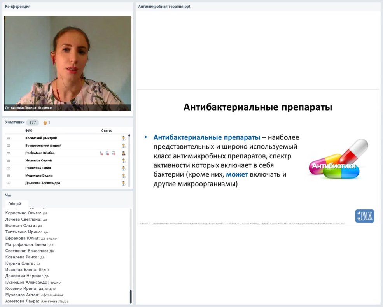Viewport: 383px width, 307px height.
Task: Click user avatar icon for Воскресенский Андрей
Action: (124, 146)
